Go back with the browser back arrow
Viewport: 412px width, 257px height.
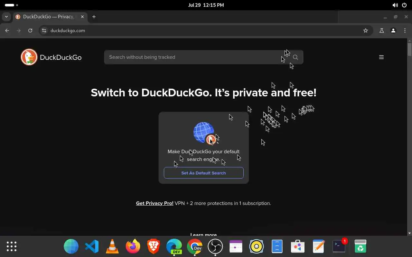point(7,31)
